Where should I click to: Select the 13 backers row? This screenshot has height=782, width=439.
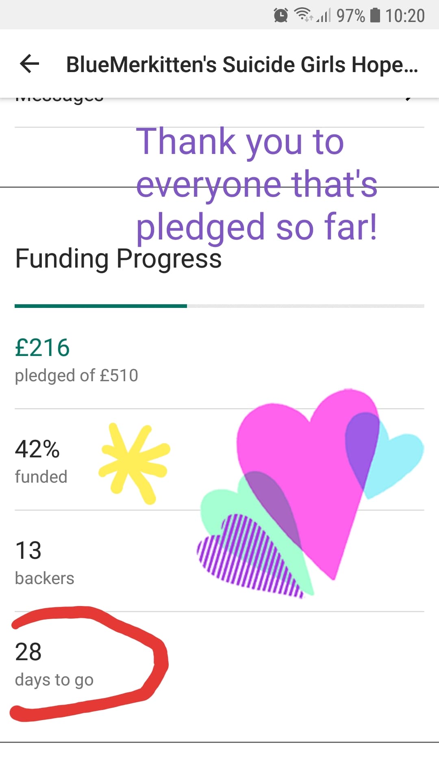[44, 562]
